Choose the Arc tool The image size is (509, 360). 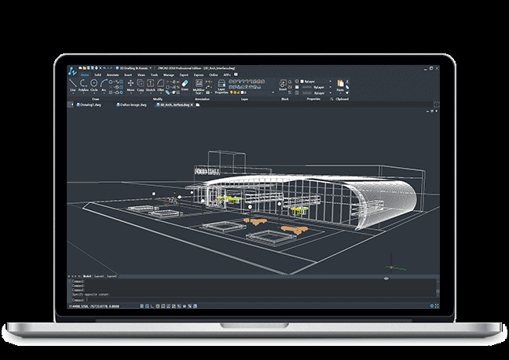tap(105, 85)
